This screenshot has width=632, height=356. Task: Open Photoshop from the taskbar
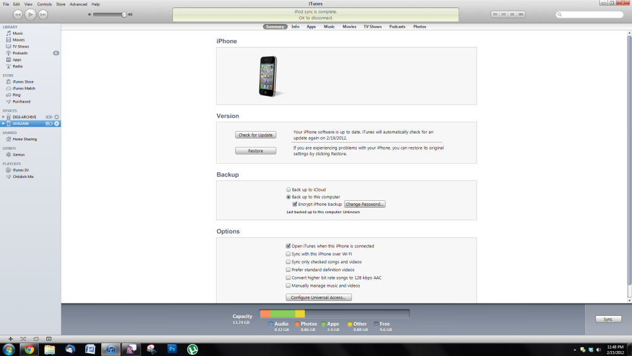[x=172, y=350]
